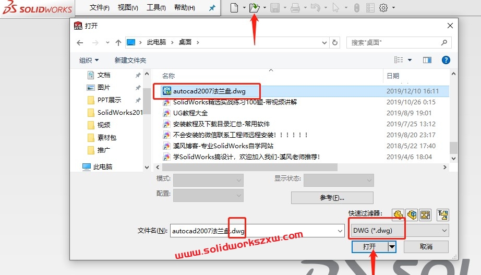Open the 文件(F) menu

tap(99, 8)
